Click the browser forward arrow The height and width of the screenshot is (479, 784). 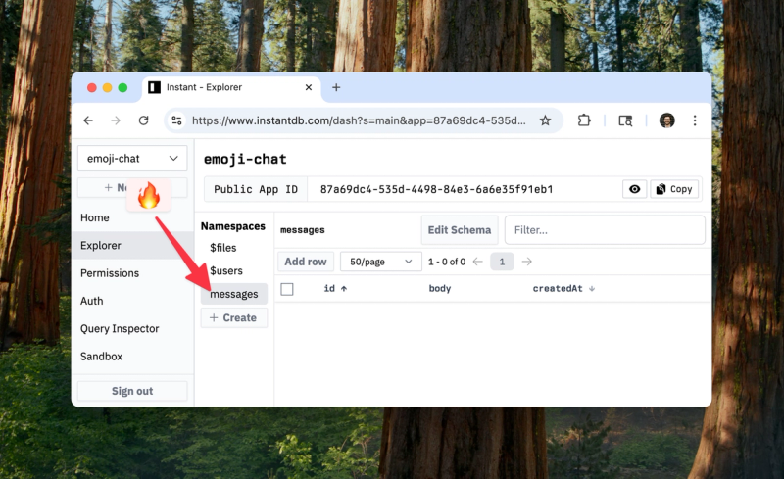(116, 120)
